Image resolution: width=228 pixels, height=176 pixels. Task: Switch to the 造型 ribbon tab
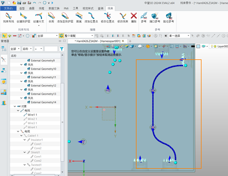pos(22,8)
